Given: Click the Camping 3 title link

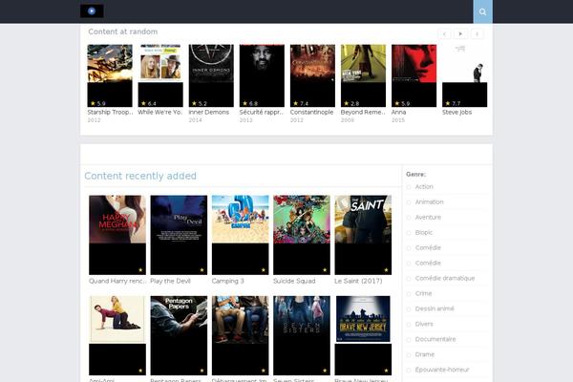Looking at the screenshot, I should 227,281.
